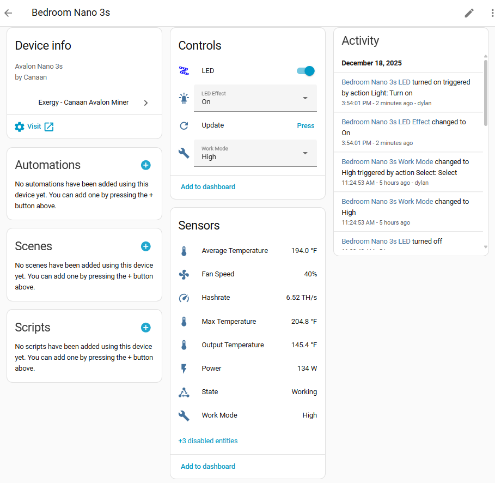The width and height of the screenshot is (495, 483).
Task: Open the three-dot overflow menu
Action: pyautogui.click(x=491, y=13)
